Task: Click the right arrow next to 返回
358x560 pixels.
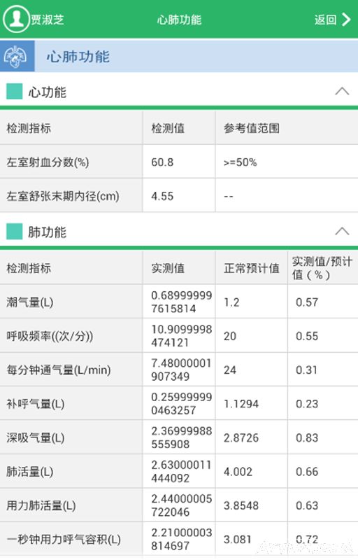Action: (346, 20)
